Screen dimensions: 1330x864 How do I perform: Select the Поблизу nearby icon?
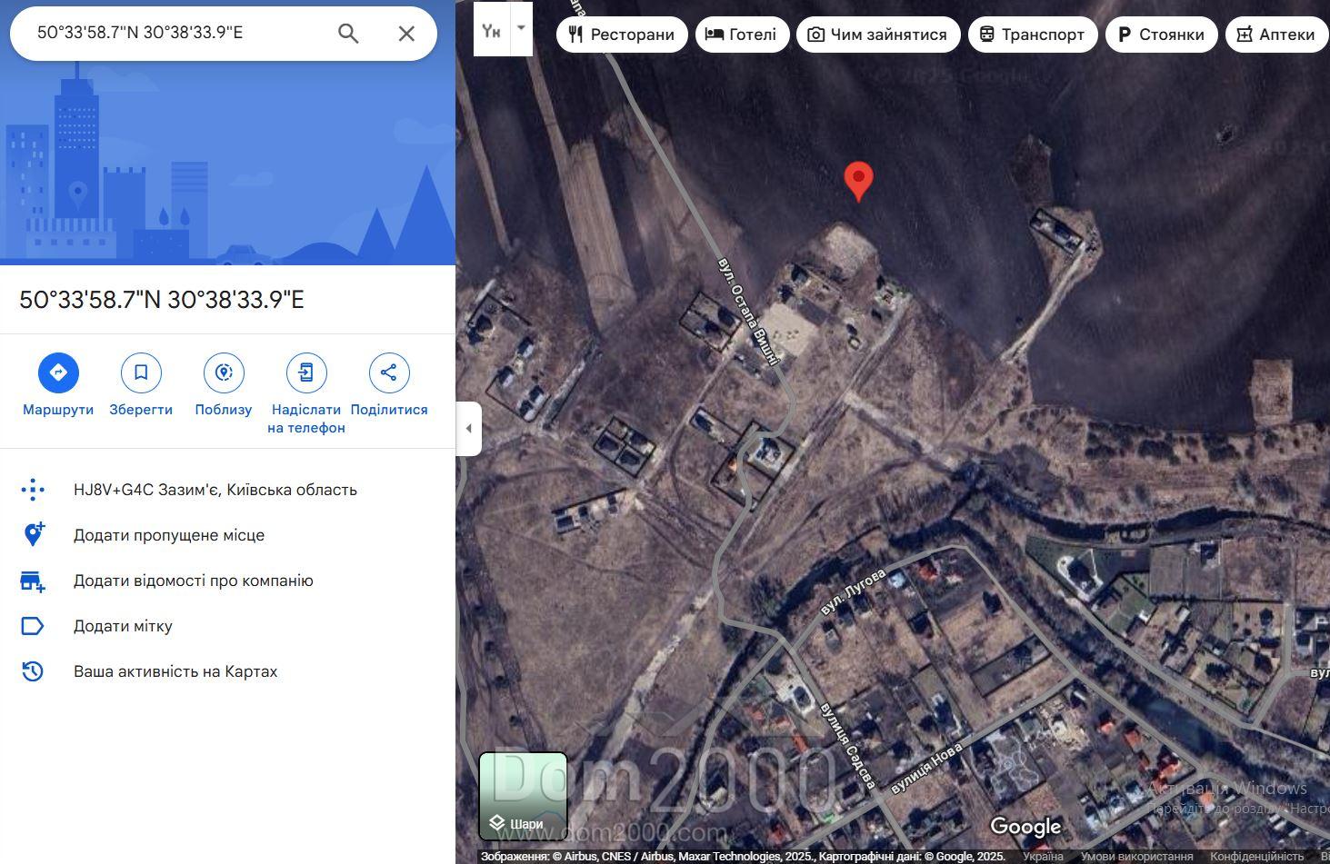coord(224,372)
